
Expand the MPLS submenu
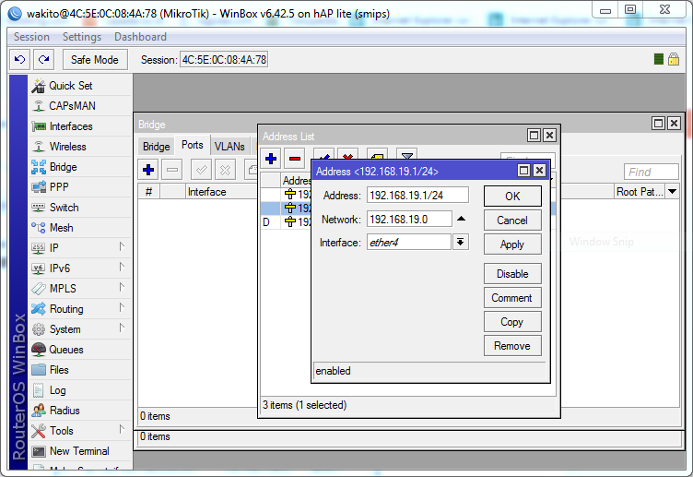122,288
